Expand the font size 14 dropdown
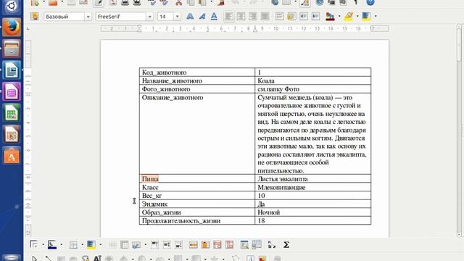This screenshot has height=261, width=464. (x=177, y=17)
